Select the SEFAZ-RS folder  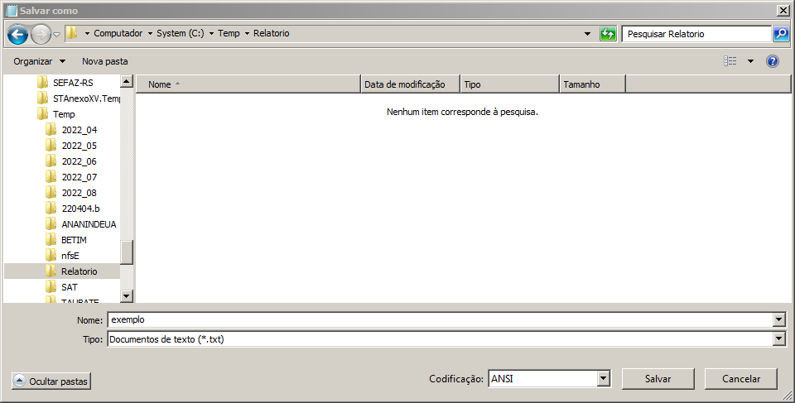pos(73,83)
